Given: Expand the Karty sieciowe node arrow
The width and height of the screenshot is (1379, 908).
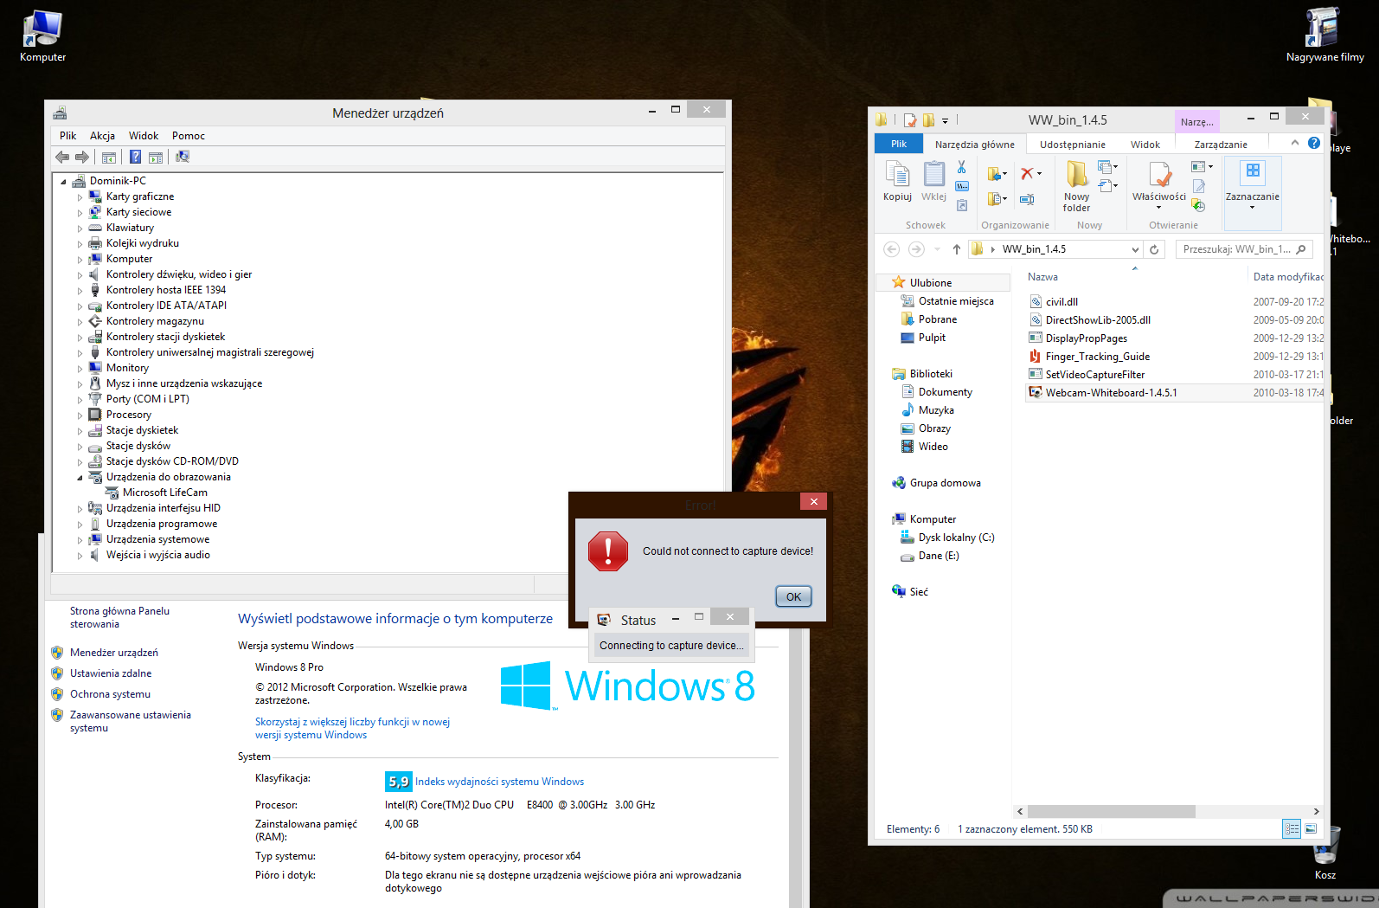Looking at the screenshot, I should click(80, 213).
